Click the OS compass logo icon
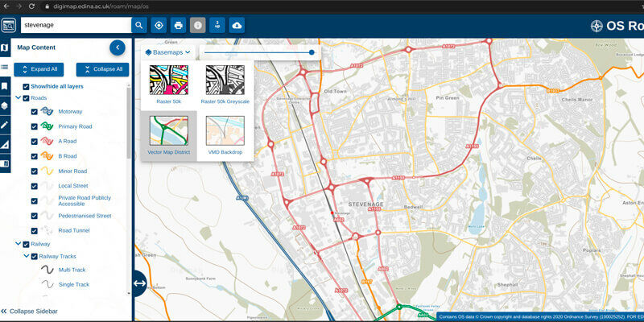The width and height of the screenshot is (644, 322). (x=597, y=26)
